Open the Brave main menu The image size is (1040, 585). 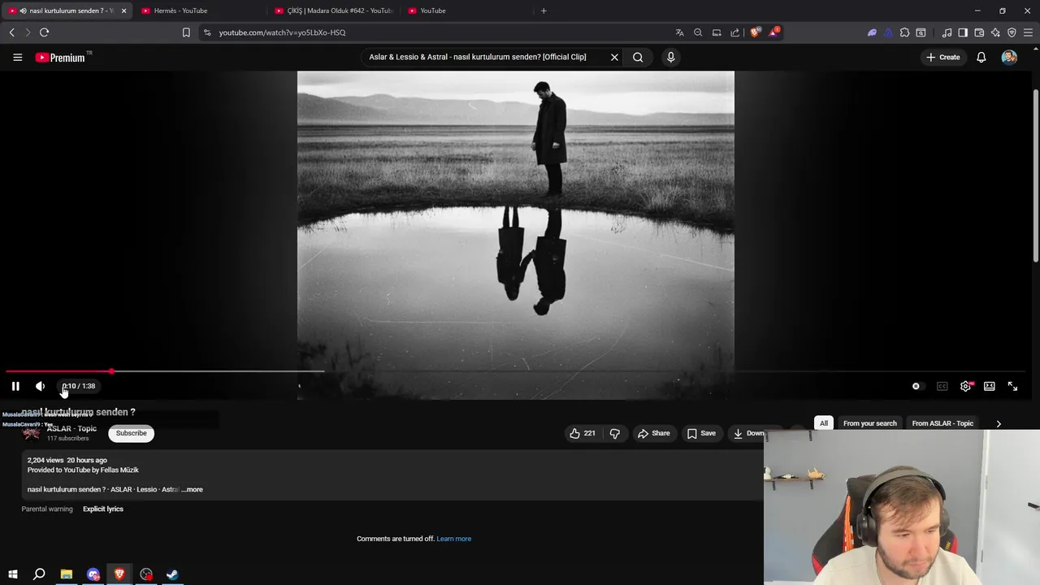coord(1029,32)
